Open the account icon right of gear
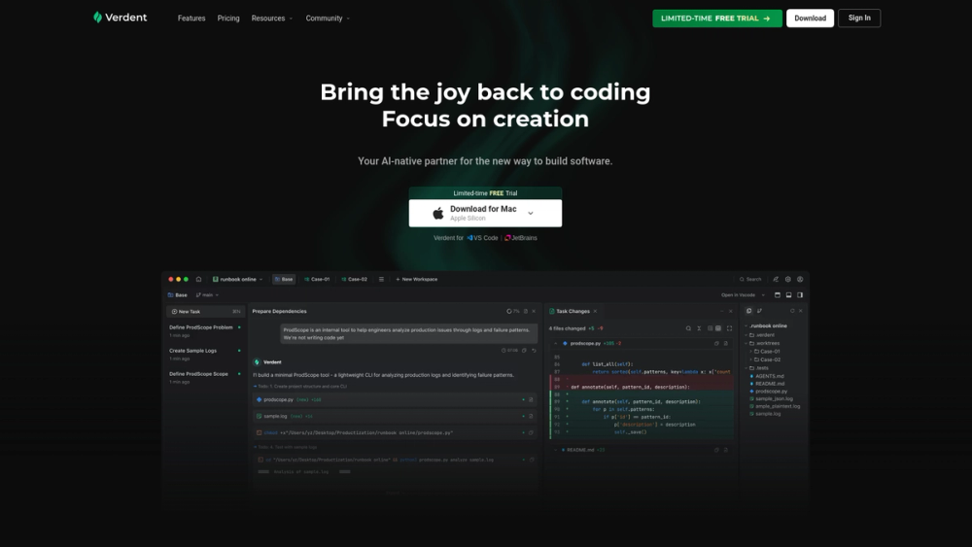 (800, 280)
